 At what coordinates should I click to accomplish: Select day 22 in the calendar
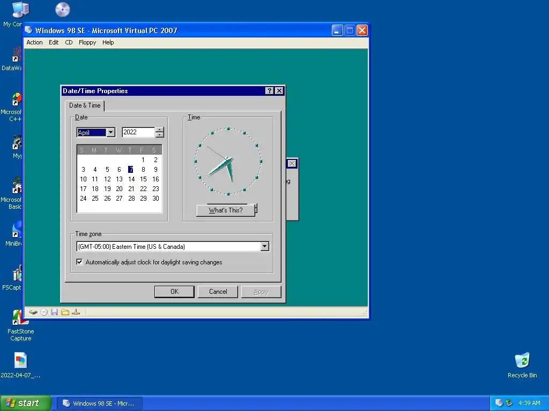pos(143,189)
